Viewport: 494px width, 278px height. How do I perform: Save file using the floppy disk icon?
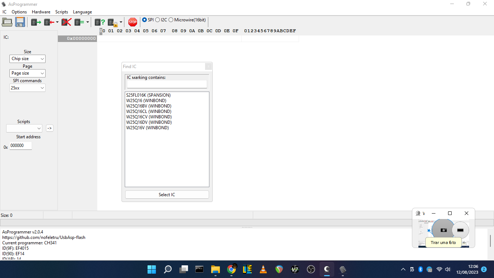pos(20,22)
